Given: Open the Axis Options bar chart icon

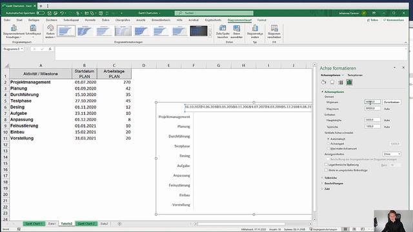Looking at the screenshot, I should [349, 82].
